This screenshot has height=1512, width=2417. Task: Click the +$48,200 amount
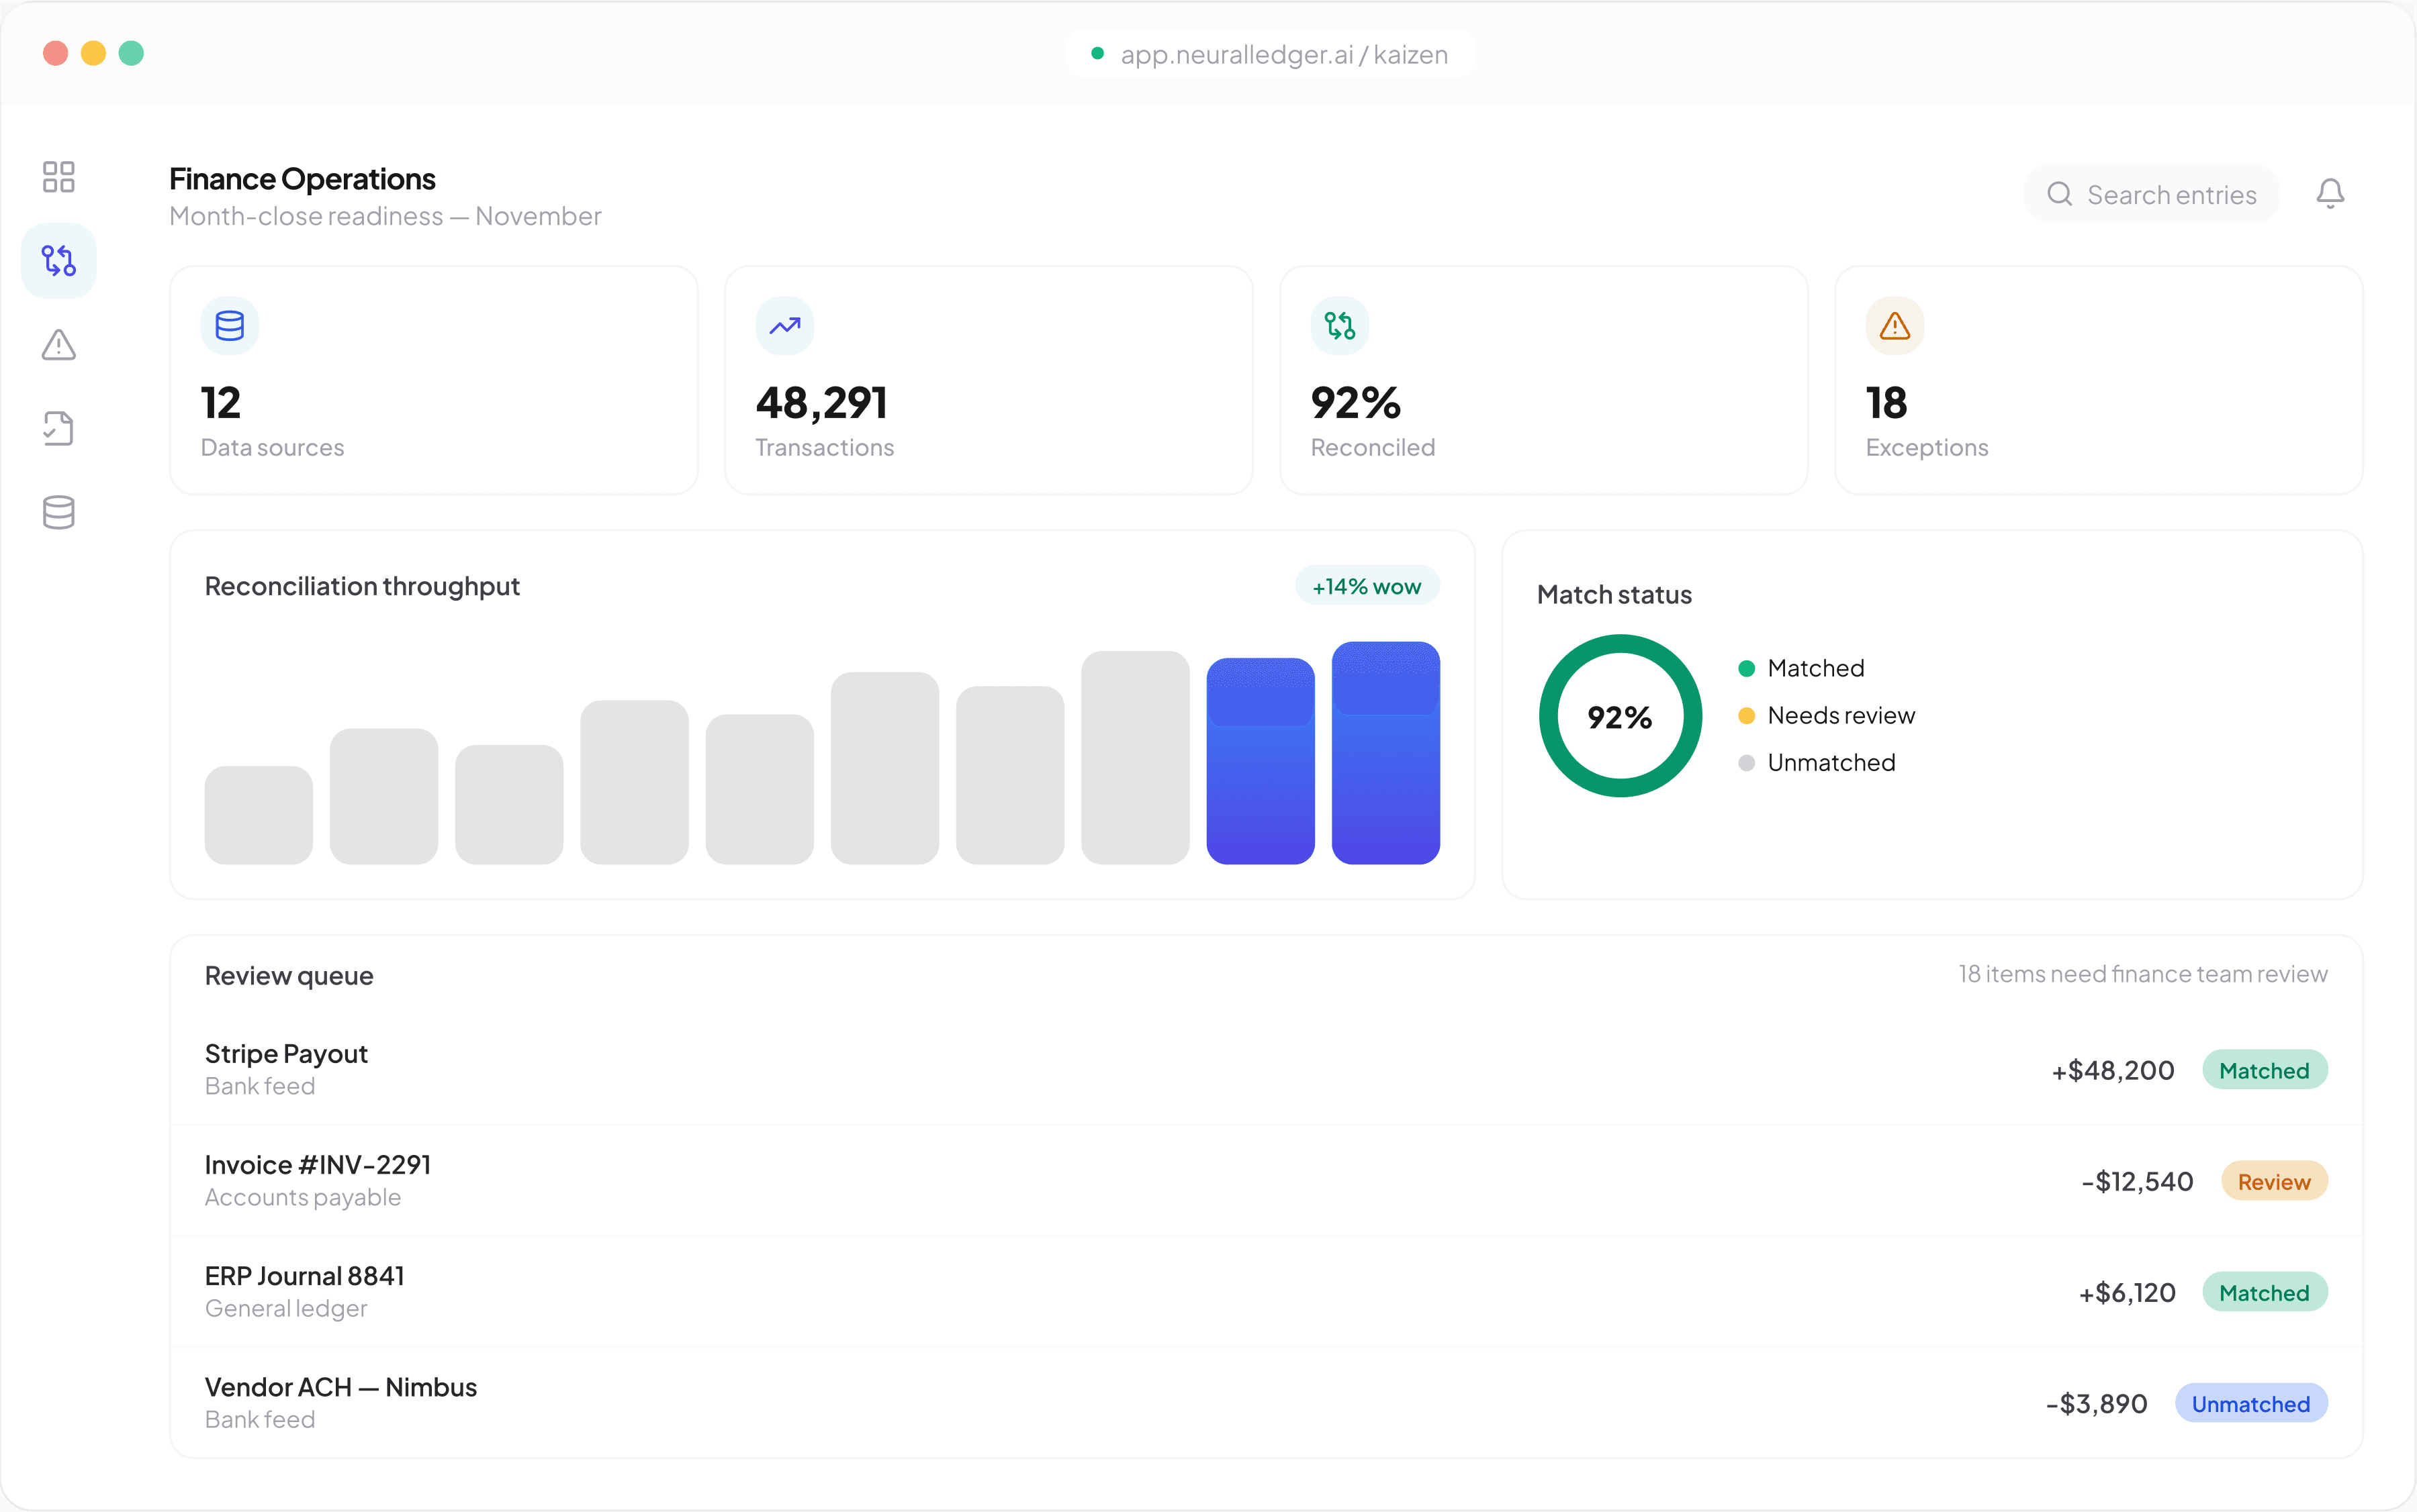(2113, 1070)
